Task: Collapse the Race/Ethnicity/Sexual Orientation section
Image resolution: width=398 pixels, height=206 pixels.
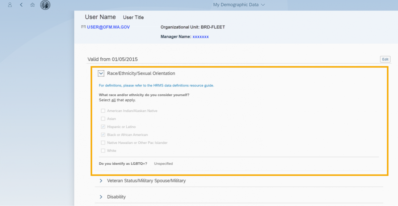Action: tap(101, 74)
